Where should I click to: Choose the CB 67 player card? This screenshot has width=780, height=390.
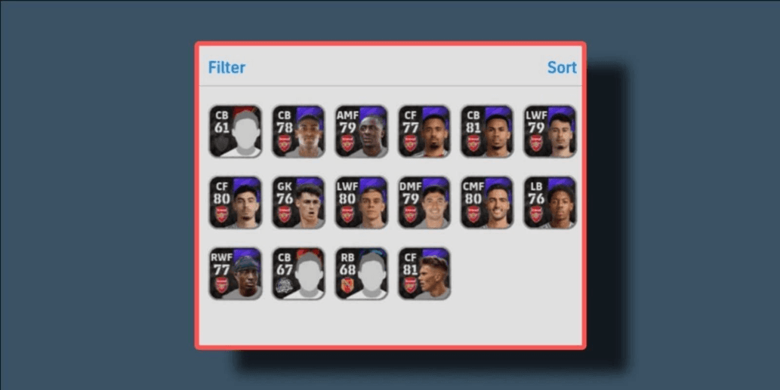tap(298, 274)
